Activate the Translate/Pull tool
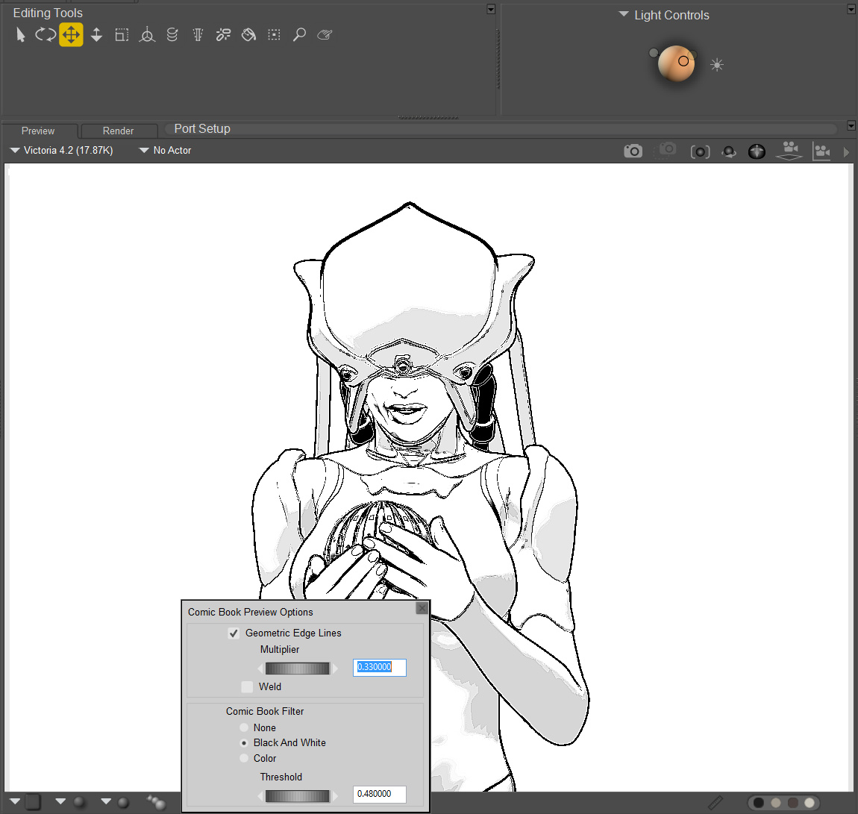858x814 pixels. (x=71, y=34)
